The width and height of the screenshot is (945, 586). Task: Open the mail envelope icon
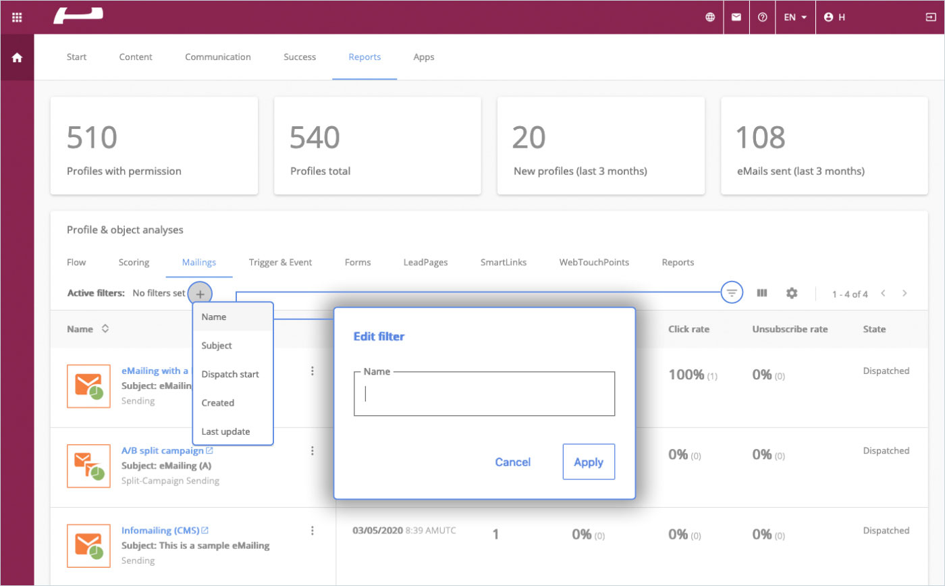736,18
